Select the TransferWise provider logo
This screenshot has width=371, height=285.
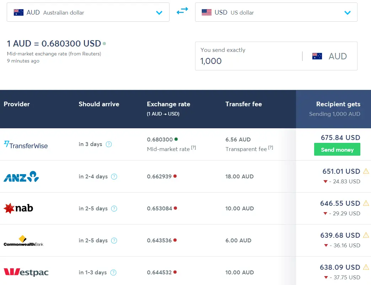[26, 145]
